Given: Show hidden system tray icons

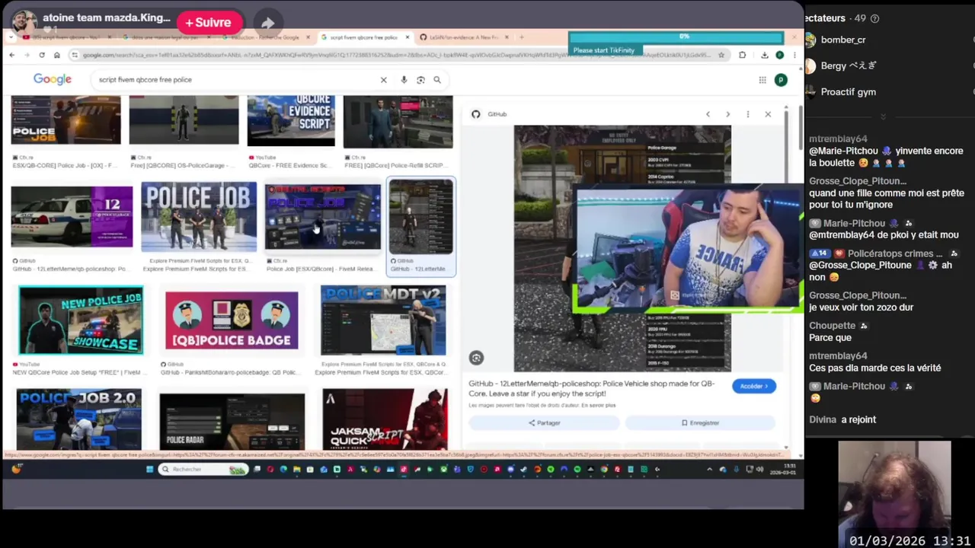Looking at the screenshot, I should click(x=709, y=469).
